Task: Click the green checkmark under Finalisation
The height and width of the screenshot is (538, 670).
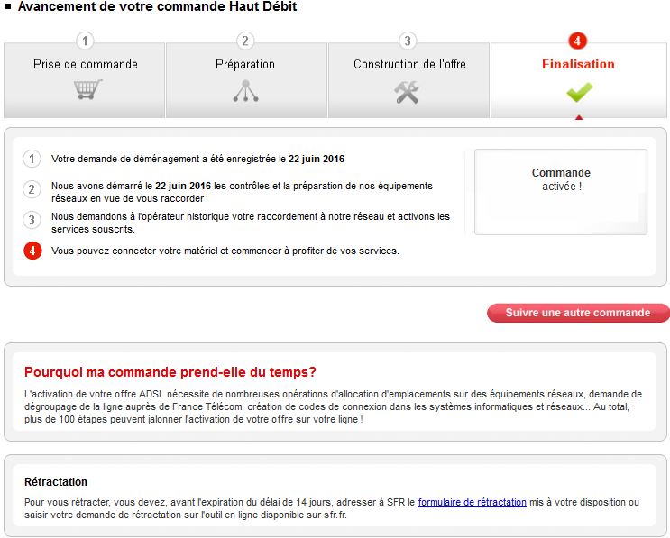Action: (x=580, y=92)
